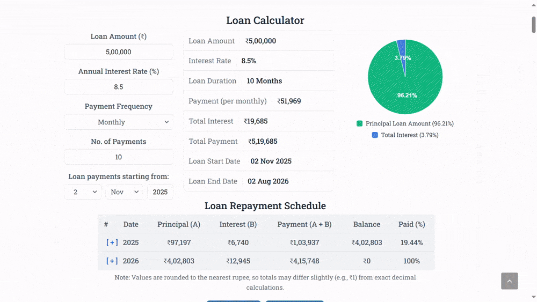Click the Date column header

131,224
